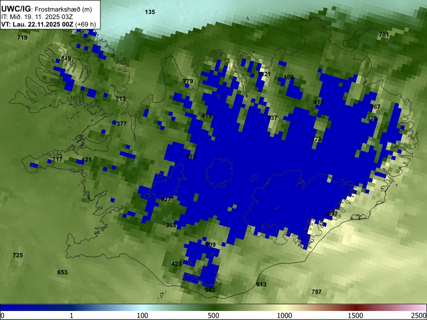This screenshot has height=320, width=427.
Task: Click the map value 717
Action: point(57,159)
